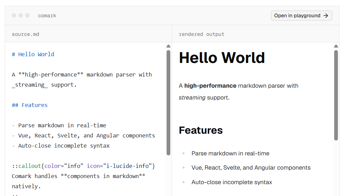Viewport: 344px width, 196px height.
Task: Click the icon="i-lucide-info" attribute in source
Action: (119, 166)
